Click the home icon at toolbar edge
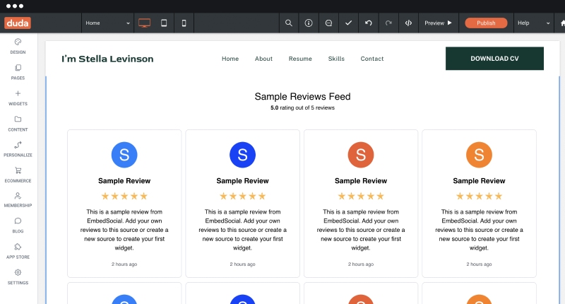This screenshot has height=304, width=565. (562, 23)
